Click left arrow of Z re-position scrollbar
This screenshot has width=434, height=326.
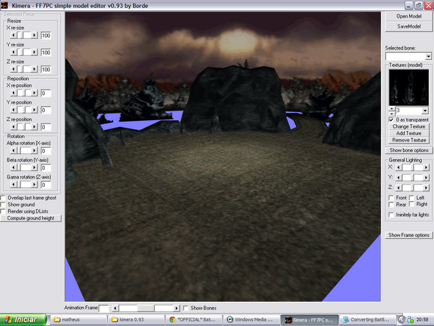[14, 127]
